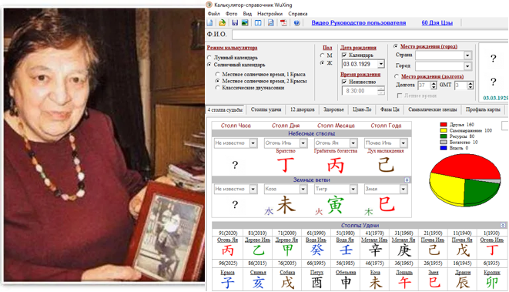Select Классические двухчасовки radio button
509x292 pixels.
(217, 88)
